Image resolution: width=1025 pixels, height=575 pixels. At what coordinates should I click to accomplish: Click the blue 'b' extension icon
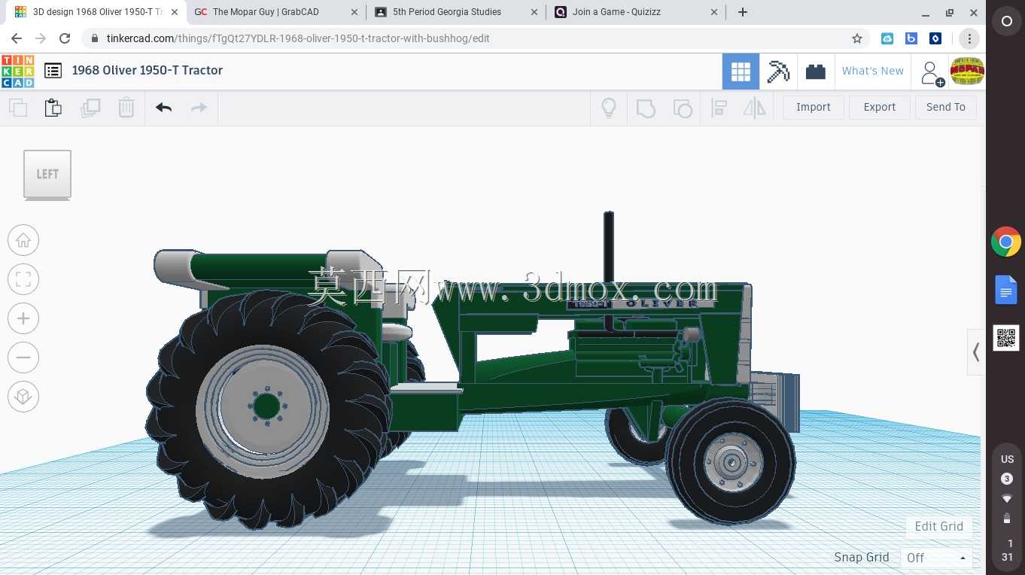[911, 38]
